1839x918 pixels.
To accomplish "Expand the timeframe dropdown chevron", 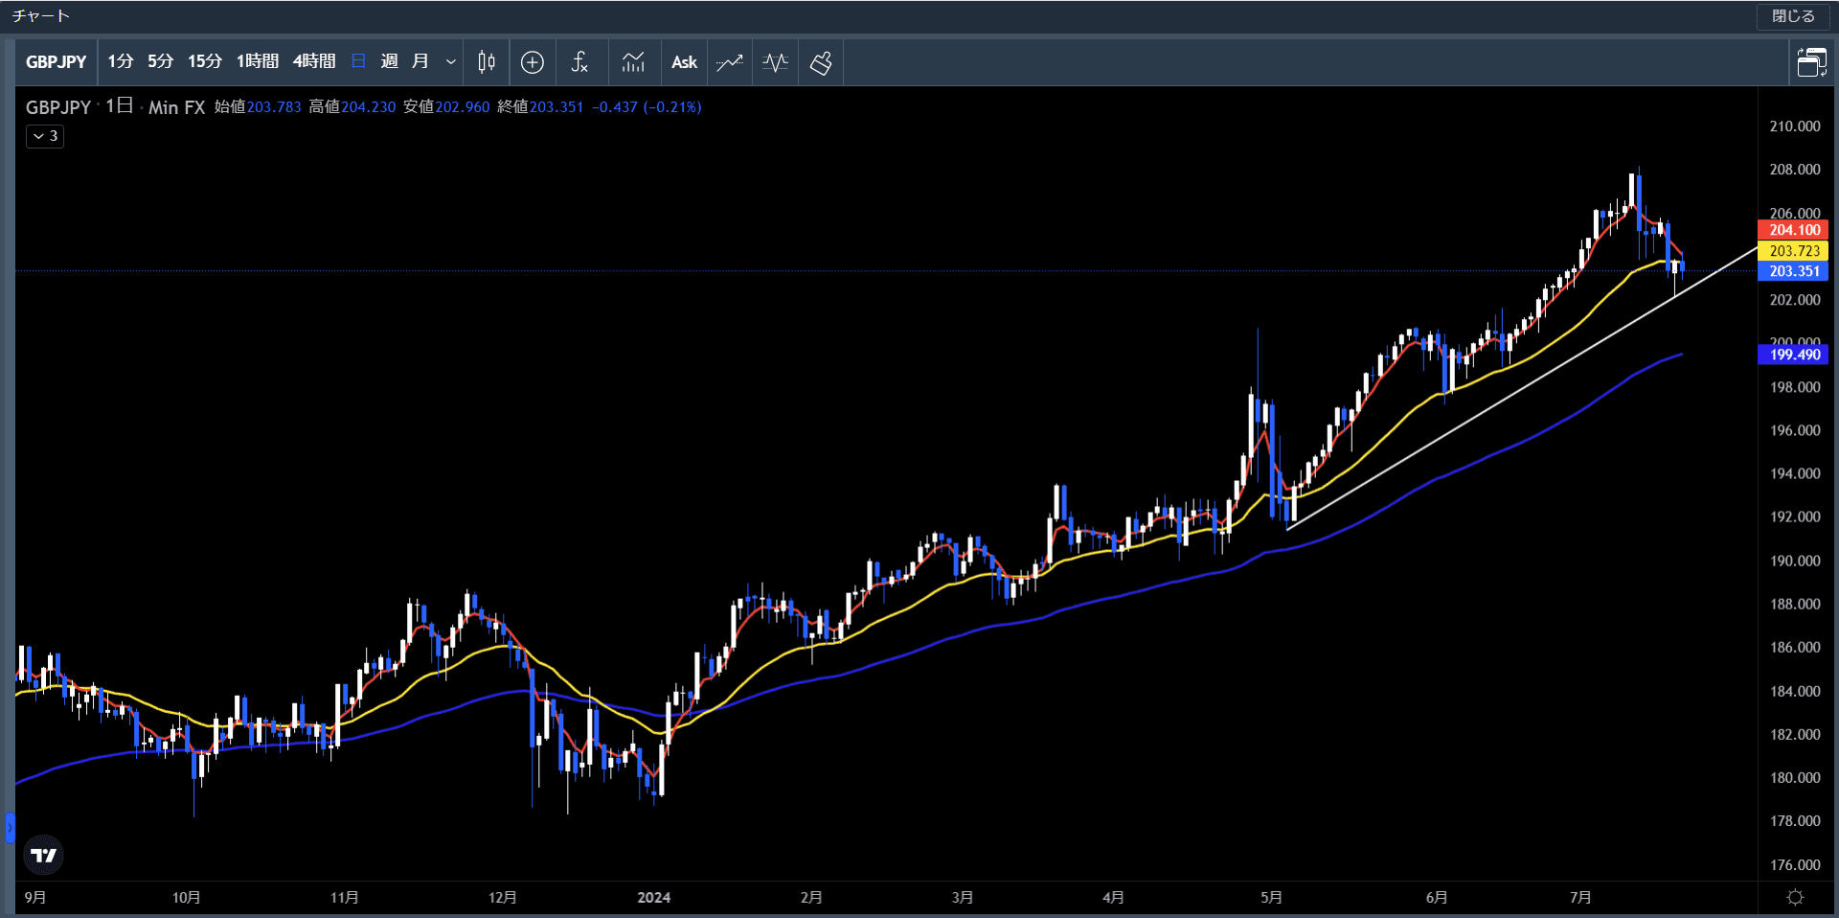I will pyautogui.click(x=450, y=62).
